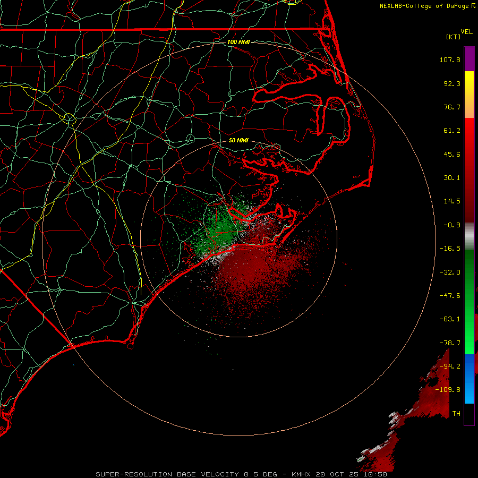Screen dimensions: 478x478
Task: Click the 100 NMI range ring label
Action: (238, 42)
